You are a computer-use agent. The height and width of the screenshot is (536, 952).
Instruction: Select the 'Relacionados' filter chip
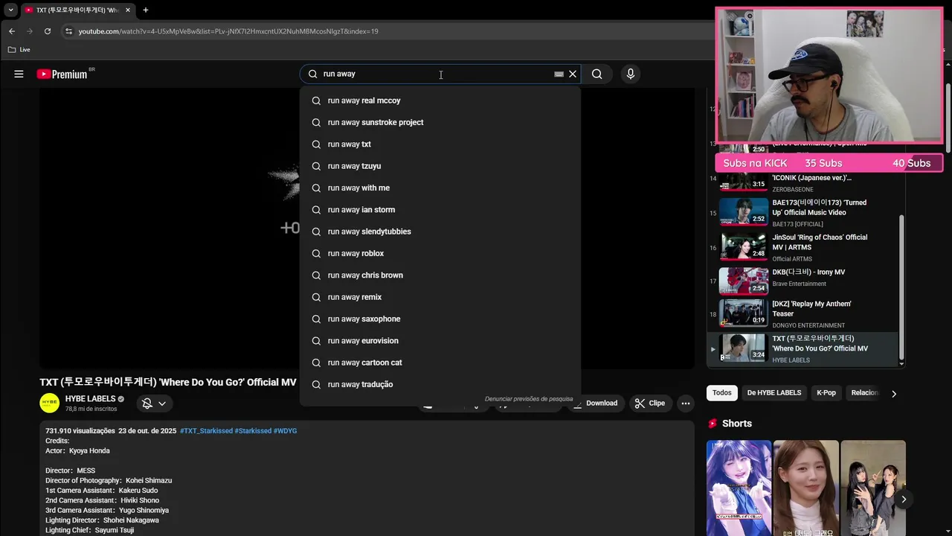point(864,393)
